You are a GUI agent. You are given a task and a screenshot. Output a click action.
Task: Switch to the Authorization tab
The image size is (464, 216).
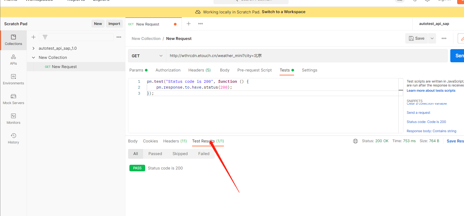[x=168, y=70]
